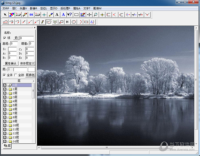
Task: Click the 增值 input field
Action: coord(32,44)
